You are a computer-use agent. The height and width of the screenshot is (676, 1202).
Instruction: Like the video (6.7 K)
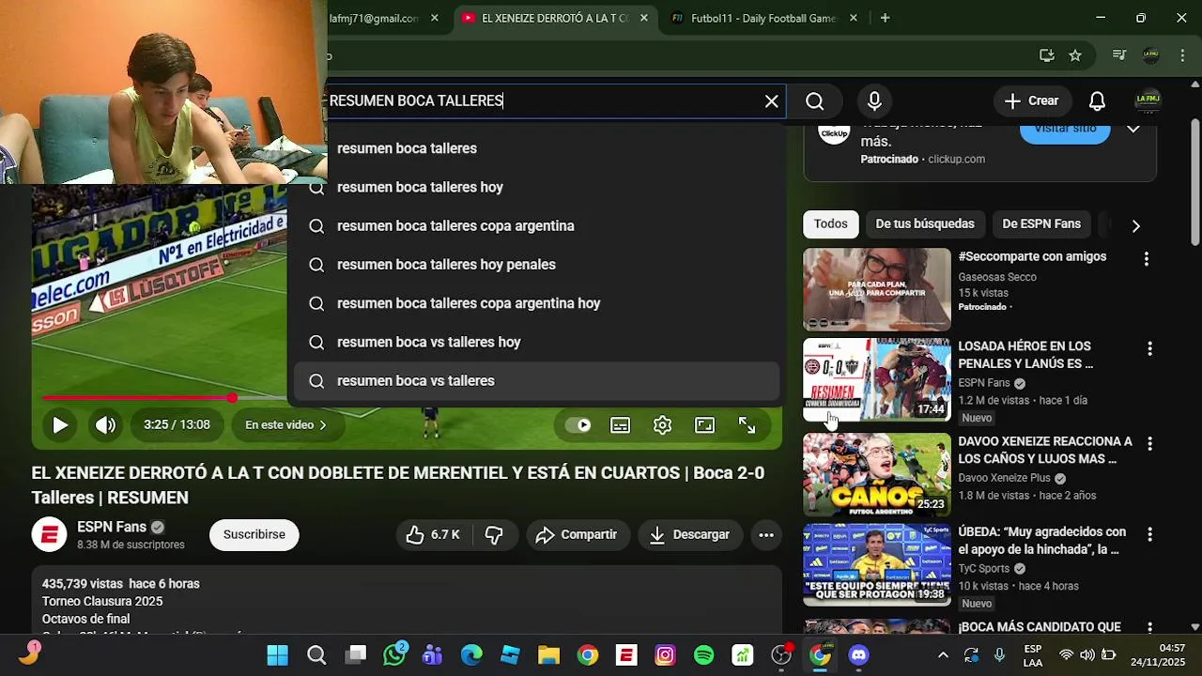pos(433,535)
